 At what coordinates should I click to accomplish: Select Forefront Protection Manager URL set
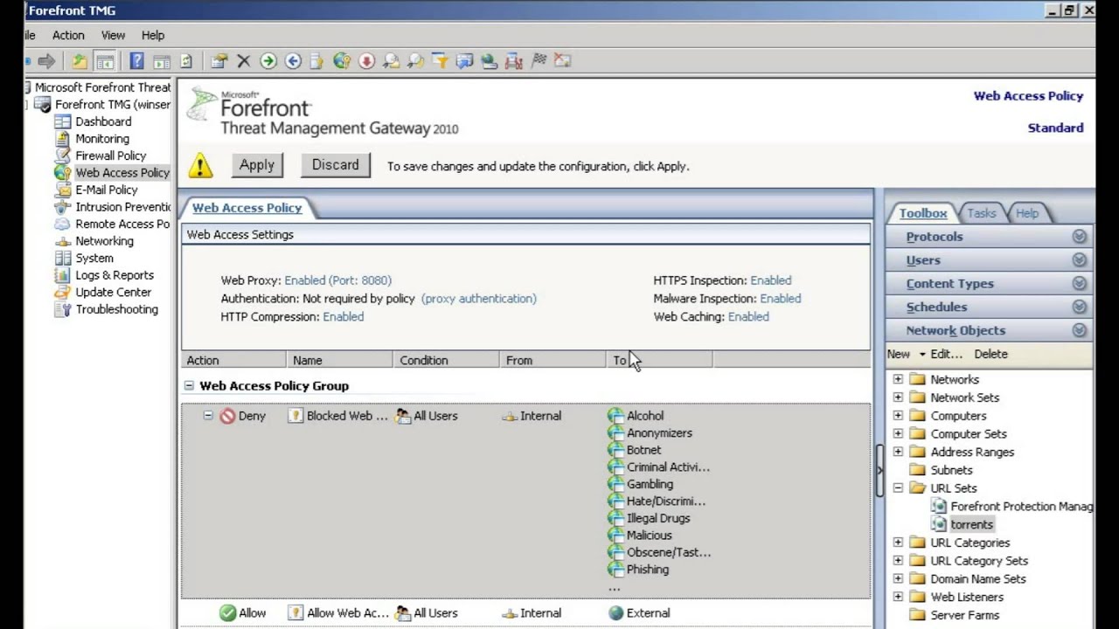pos(1021,506)
